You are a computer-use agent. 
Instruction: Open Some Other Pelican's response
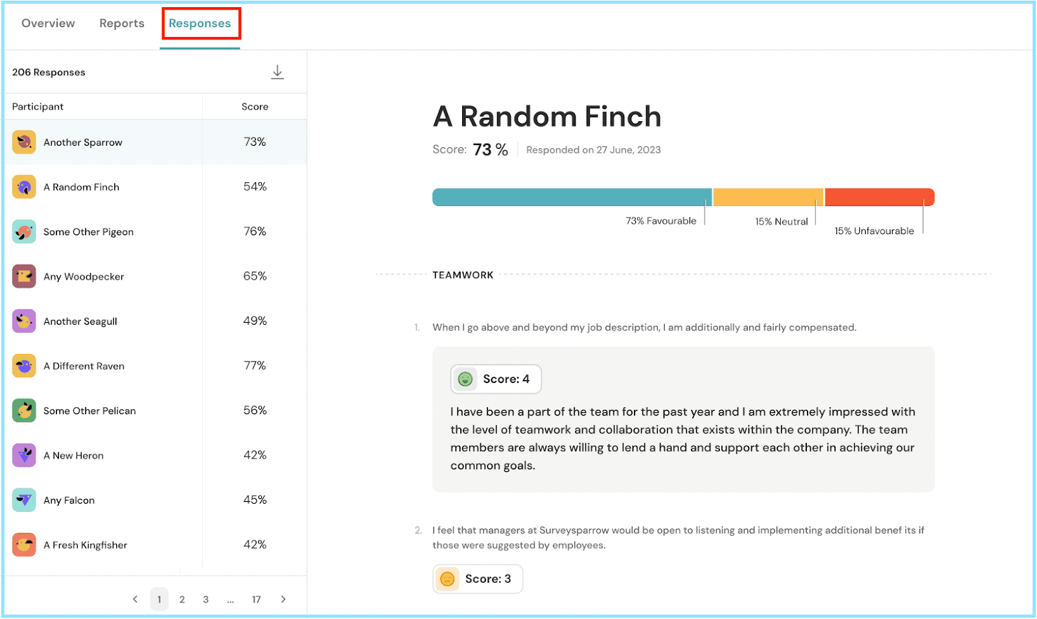click(89, 411)
